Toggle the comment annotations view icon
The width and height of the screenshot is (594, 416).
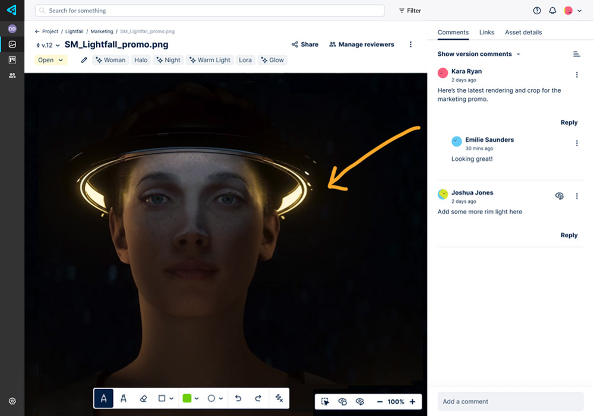(x=342, y=402)
